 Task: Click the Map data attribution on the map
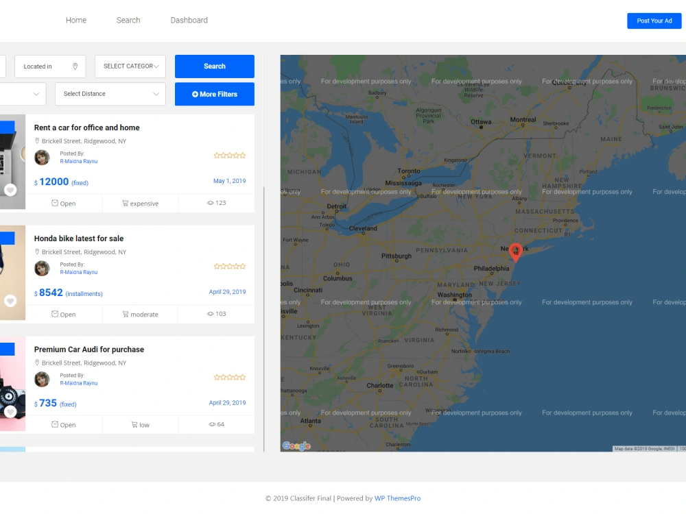644,449
